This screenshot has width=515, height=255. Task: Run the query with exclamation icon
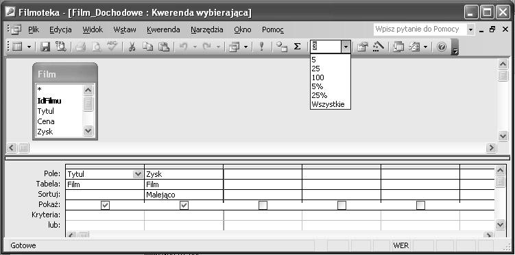[x=261, y=47]
